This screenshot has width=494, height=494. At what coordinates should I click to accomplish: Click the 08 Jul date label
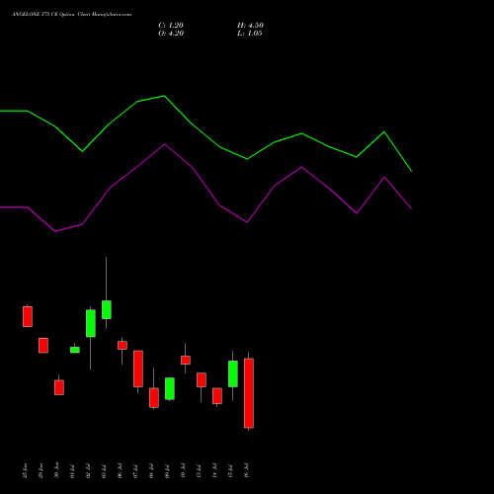click(151, 470)
